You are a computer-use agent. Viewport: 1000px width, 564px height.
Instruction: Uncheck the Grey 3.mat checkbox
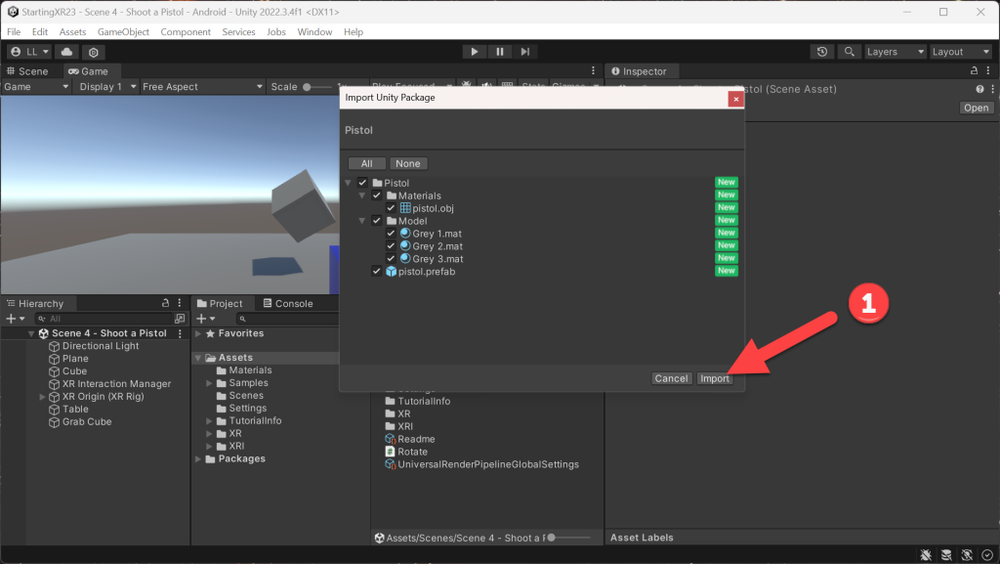click(x=391, y=259)
